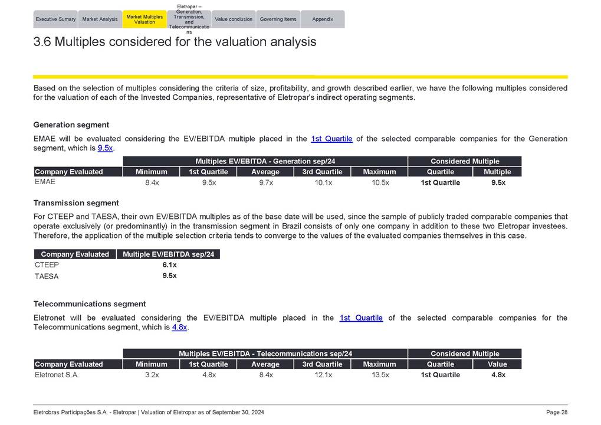Select the Market Multiples Valuation tab

144,19
